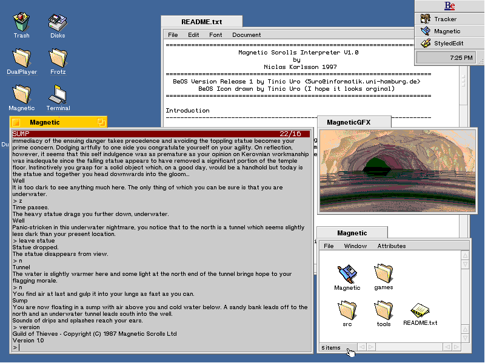Expand the Tracker entry in Deskbar
This screenshot has width=485, height=363.
(x=445, y=19)
